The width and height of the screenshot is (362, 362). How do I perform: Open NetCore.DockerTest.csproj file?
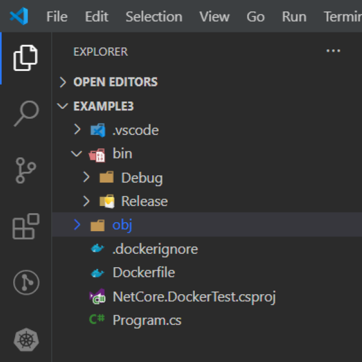194,297
